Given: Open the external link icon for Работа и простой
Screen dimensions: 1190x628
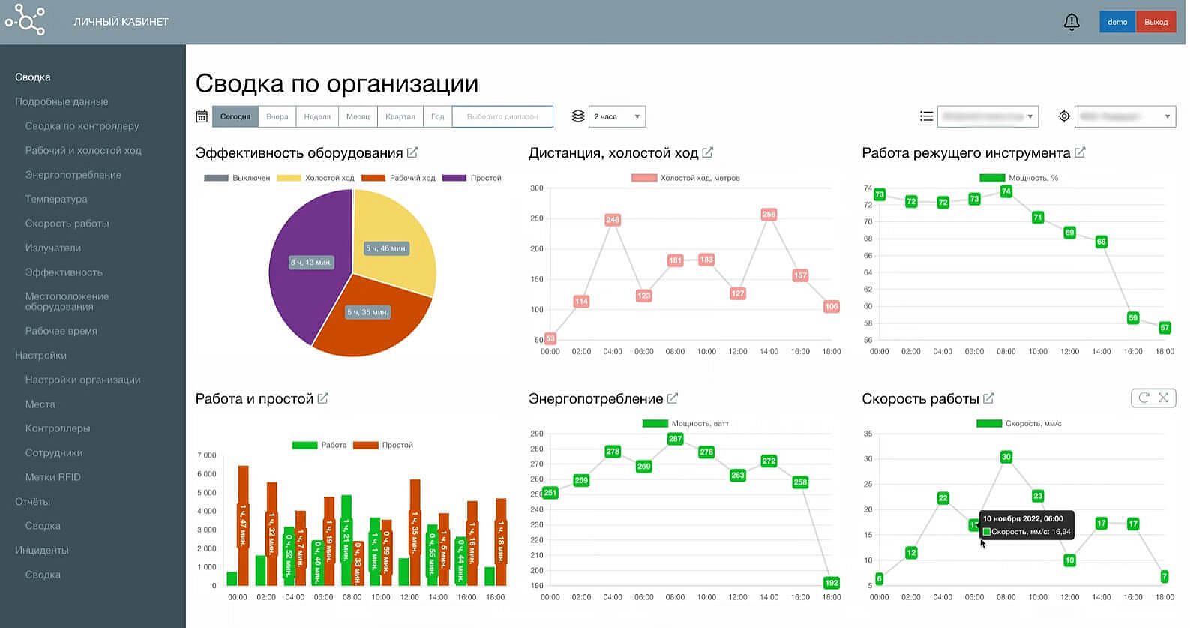Looking at the screenshot, I should pyautogui.click(x=322, y=398).
